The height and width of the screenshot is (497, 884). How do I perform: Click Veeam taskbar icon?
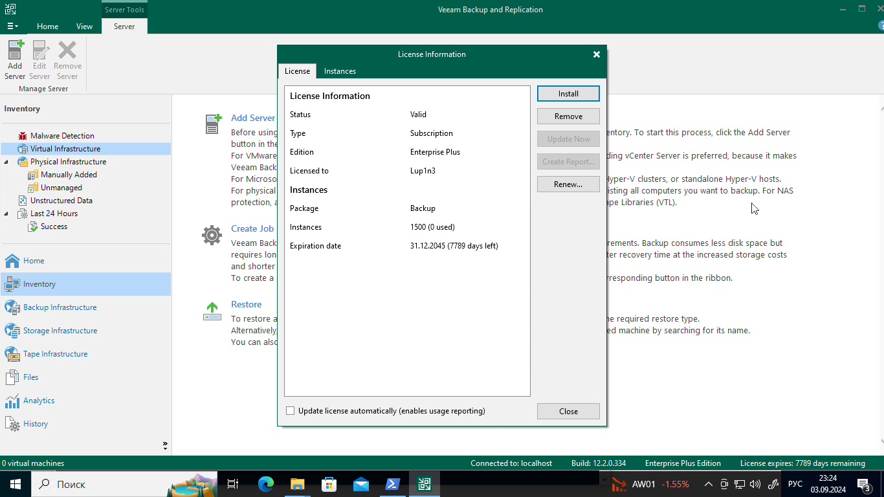point(425,484)
